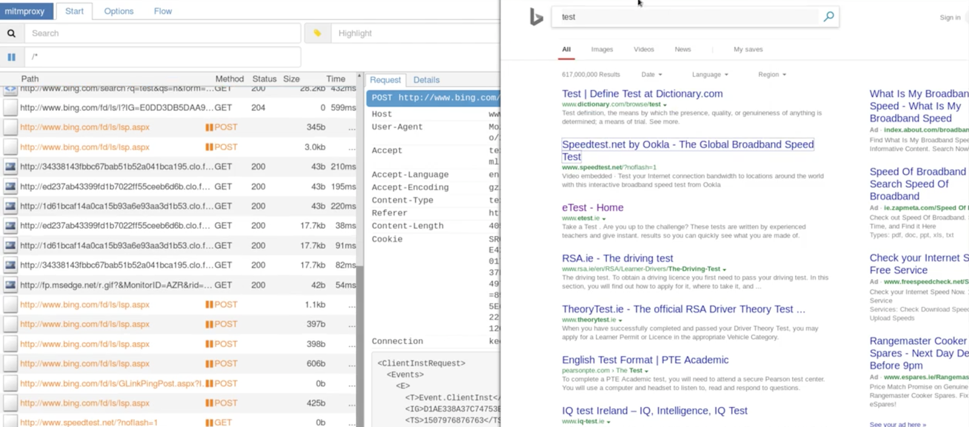
Task: Expand dropdown arrow next to www.theorytest.ie
Action: click(x=620, y=320)
